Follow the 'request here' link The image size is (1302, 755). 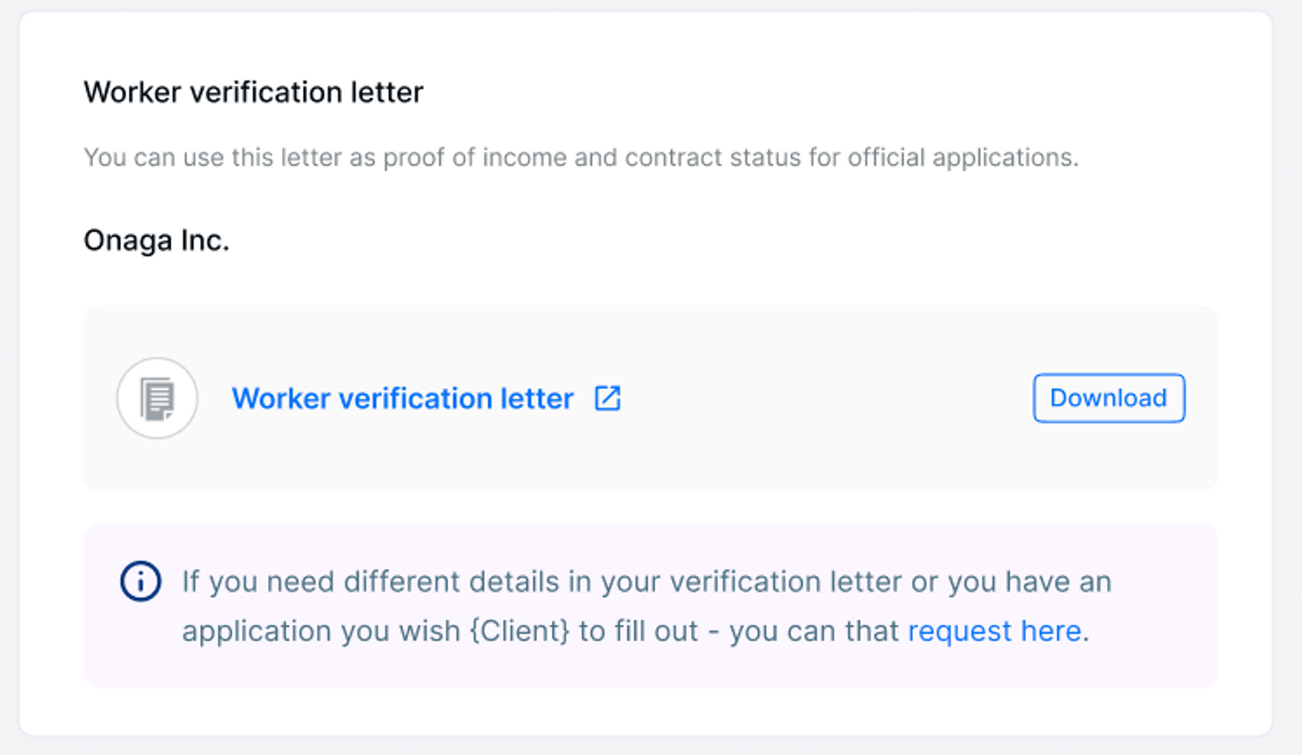[995, 631]
